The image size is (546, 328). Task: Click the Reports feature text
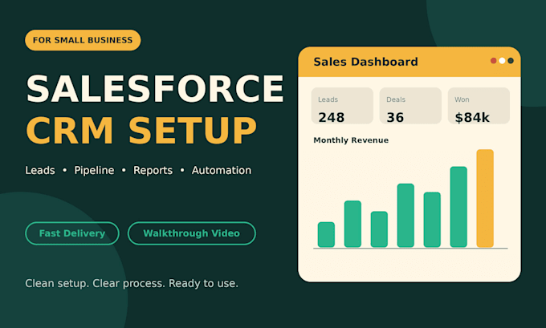click(x=153, y=171)
